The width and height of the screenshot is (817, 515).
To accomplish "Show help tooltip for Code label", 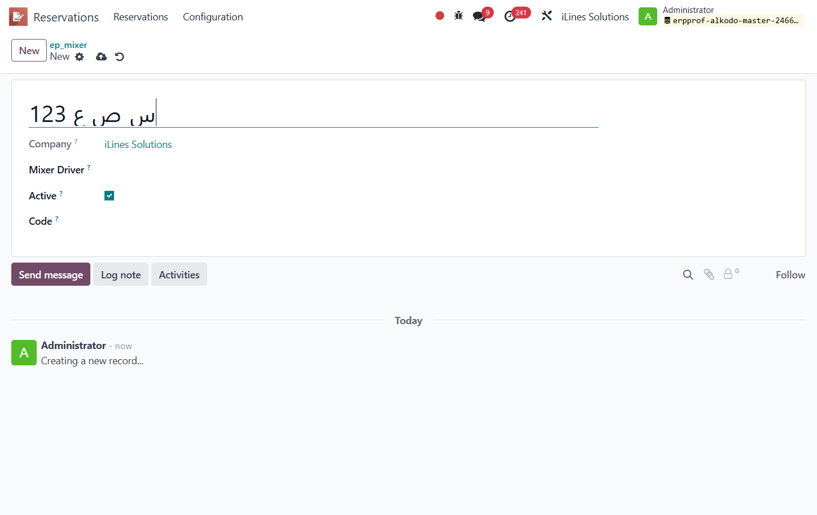I will (56, 219).
